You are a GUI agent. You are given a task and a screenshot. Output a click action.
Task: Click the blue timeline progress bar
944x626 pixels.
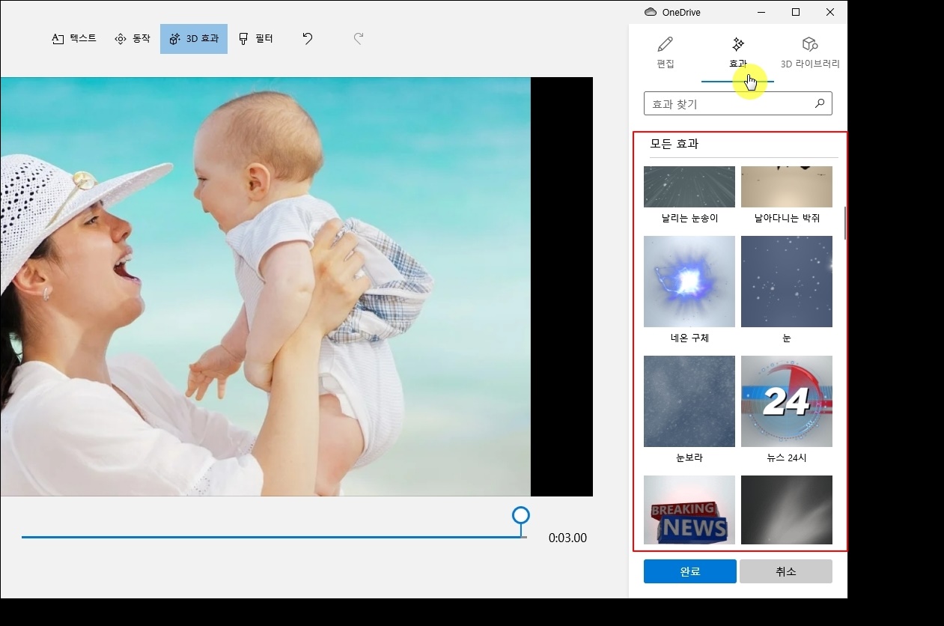[271, 537]
